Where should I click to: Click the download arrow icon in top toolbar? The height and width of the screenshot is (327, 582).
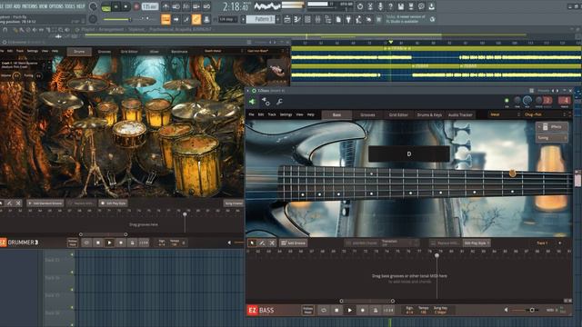(431, 6)
